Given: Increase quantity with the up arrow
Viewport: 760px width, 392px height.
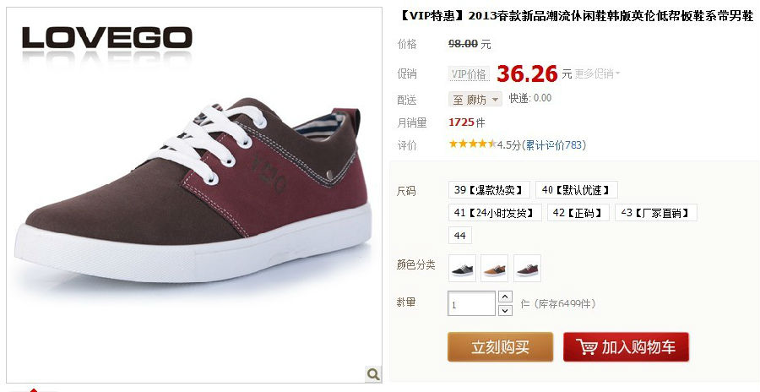Looking at the screenshot, I should (505, 297).
